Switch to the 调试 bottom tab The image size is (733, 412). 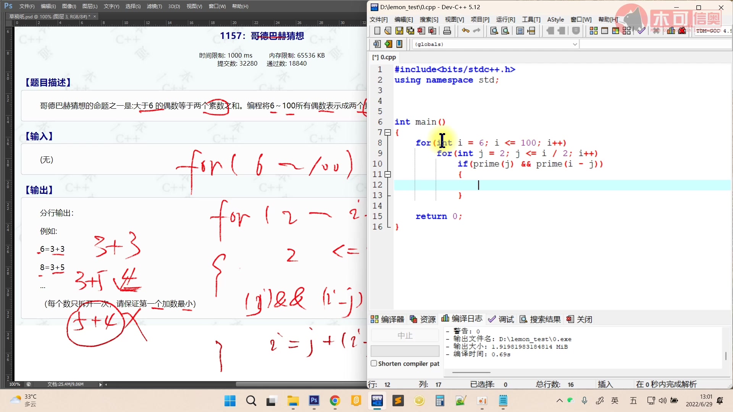[501, 319]
